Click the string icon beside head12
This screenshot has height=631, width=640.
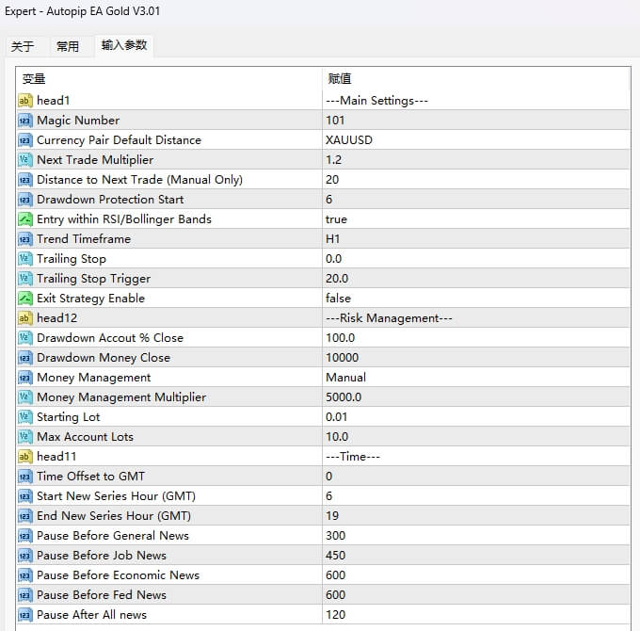pyautogui.click(x=25, y=318)
